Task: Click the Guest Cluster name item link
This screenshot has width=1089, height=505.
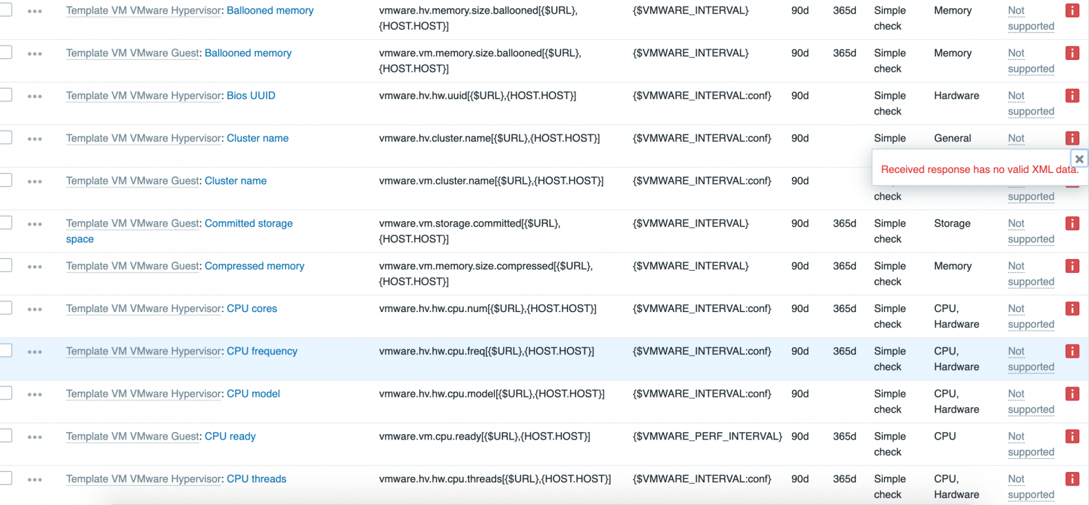Action: point(236,181)
